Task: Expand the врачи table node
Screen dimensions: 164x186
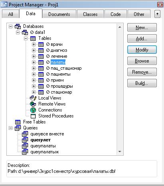Action: tap(34, 44)
